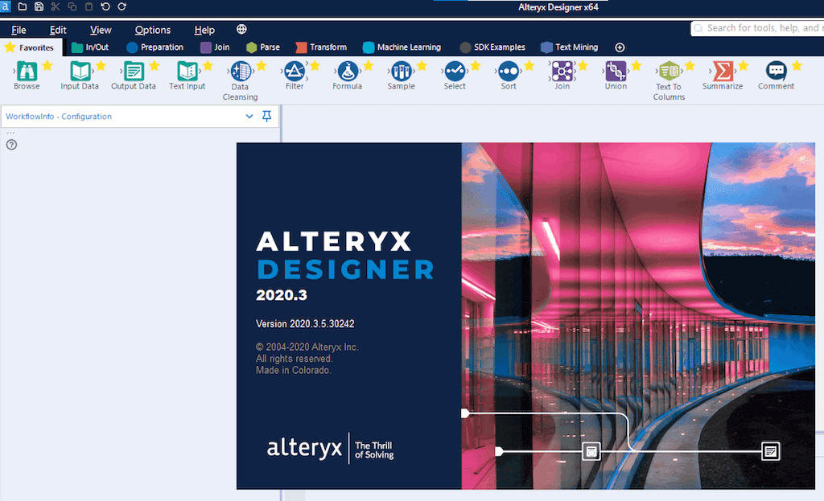The height and width of the screenshot is (501, 824).
Task: Toggle favorite star on Output Data tool
Action: 154,66
